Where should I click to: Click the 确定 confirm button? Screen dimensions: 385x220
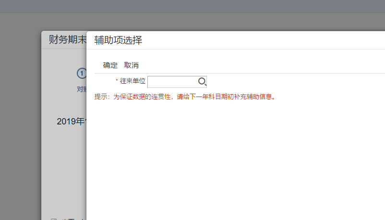click(x=110, y=65)
